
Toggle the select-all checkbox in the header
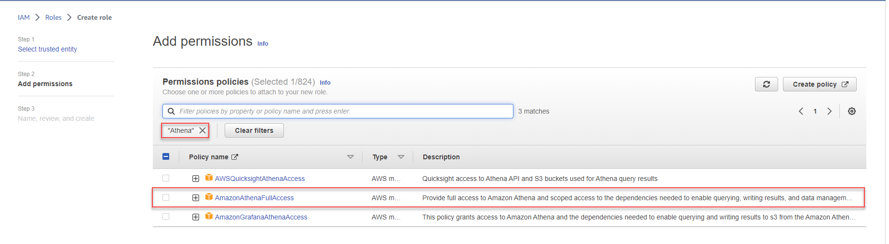coord(166,156)
